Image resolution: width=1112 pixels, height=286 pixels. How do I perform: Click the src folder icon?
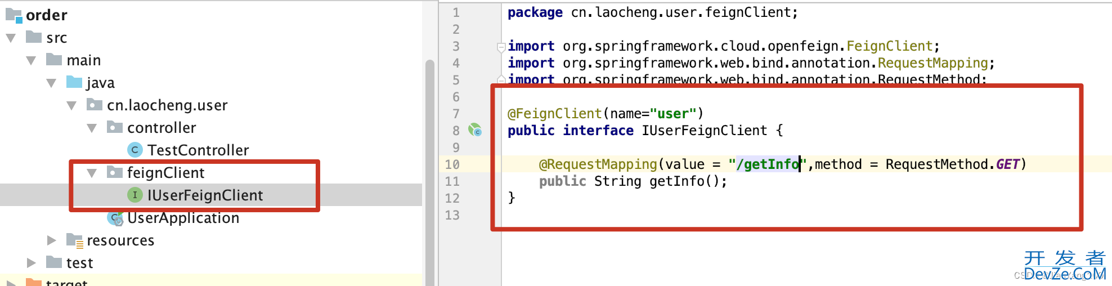[34, 37]
